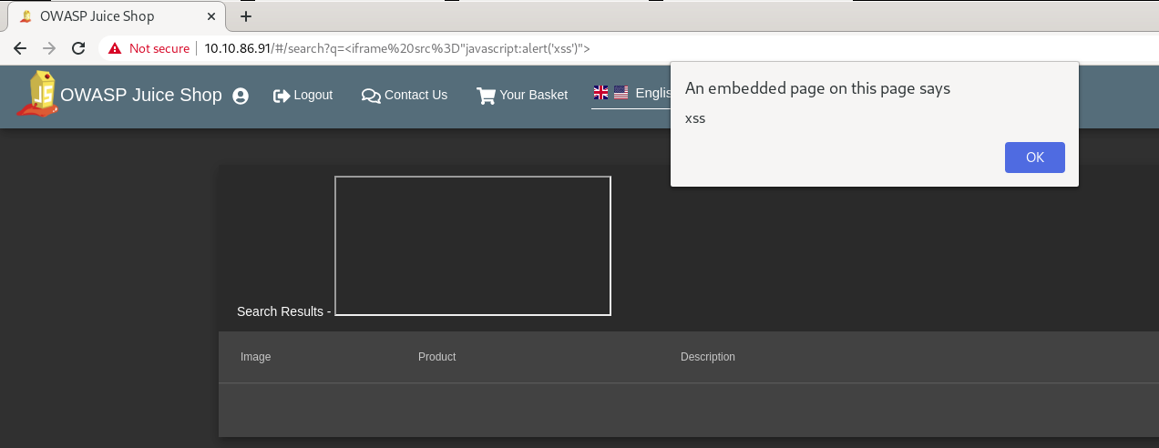The height and width of the screenshot is (448, 1159).
Task: Click the Logout button in navbar
Action: pyautogui.click(x=303, y=95)
